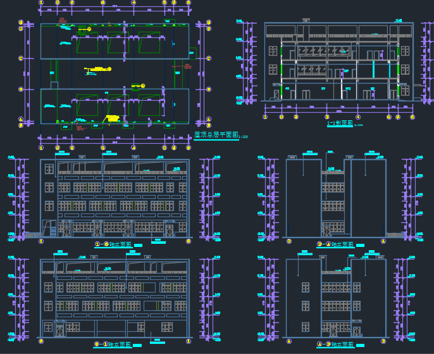Select top-left elevation drawing title label

click(113, 244)
